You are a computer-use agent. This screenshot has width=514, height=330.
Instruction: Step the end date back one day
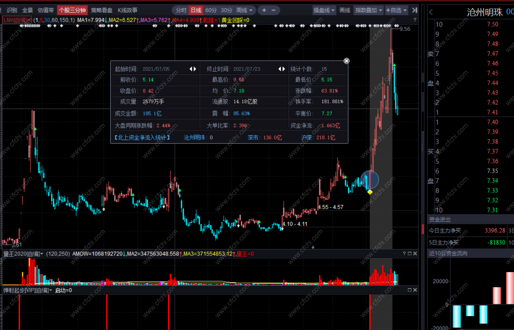coord(280,69)
